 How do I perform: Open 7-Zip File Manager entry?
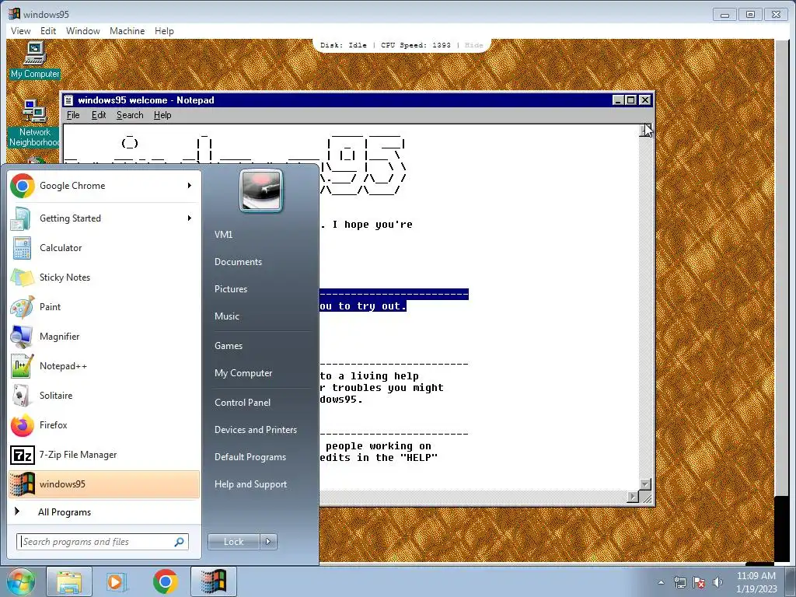[104, 454]
